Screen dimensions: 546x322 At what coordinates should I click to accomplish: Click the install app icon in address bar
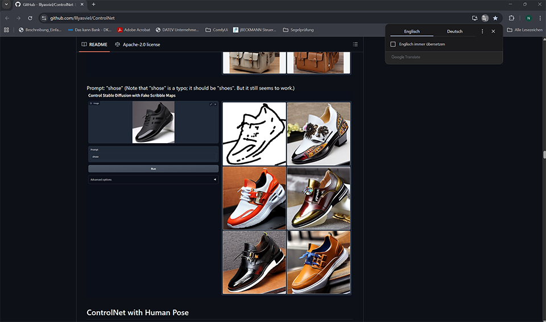(x=475, y=18)
